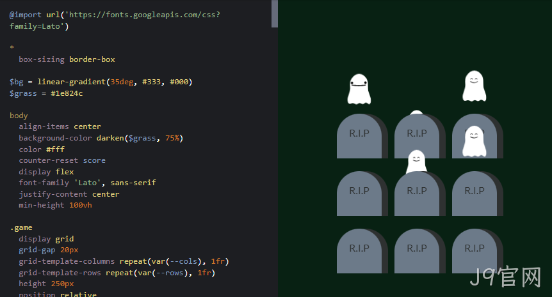The height and width of the screenshot is (297, 552).
Task: Click the "justify-content center" line
Action: point(69,194)
